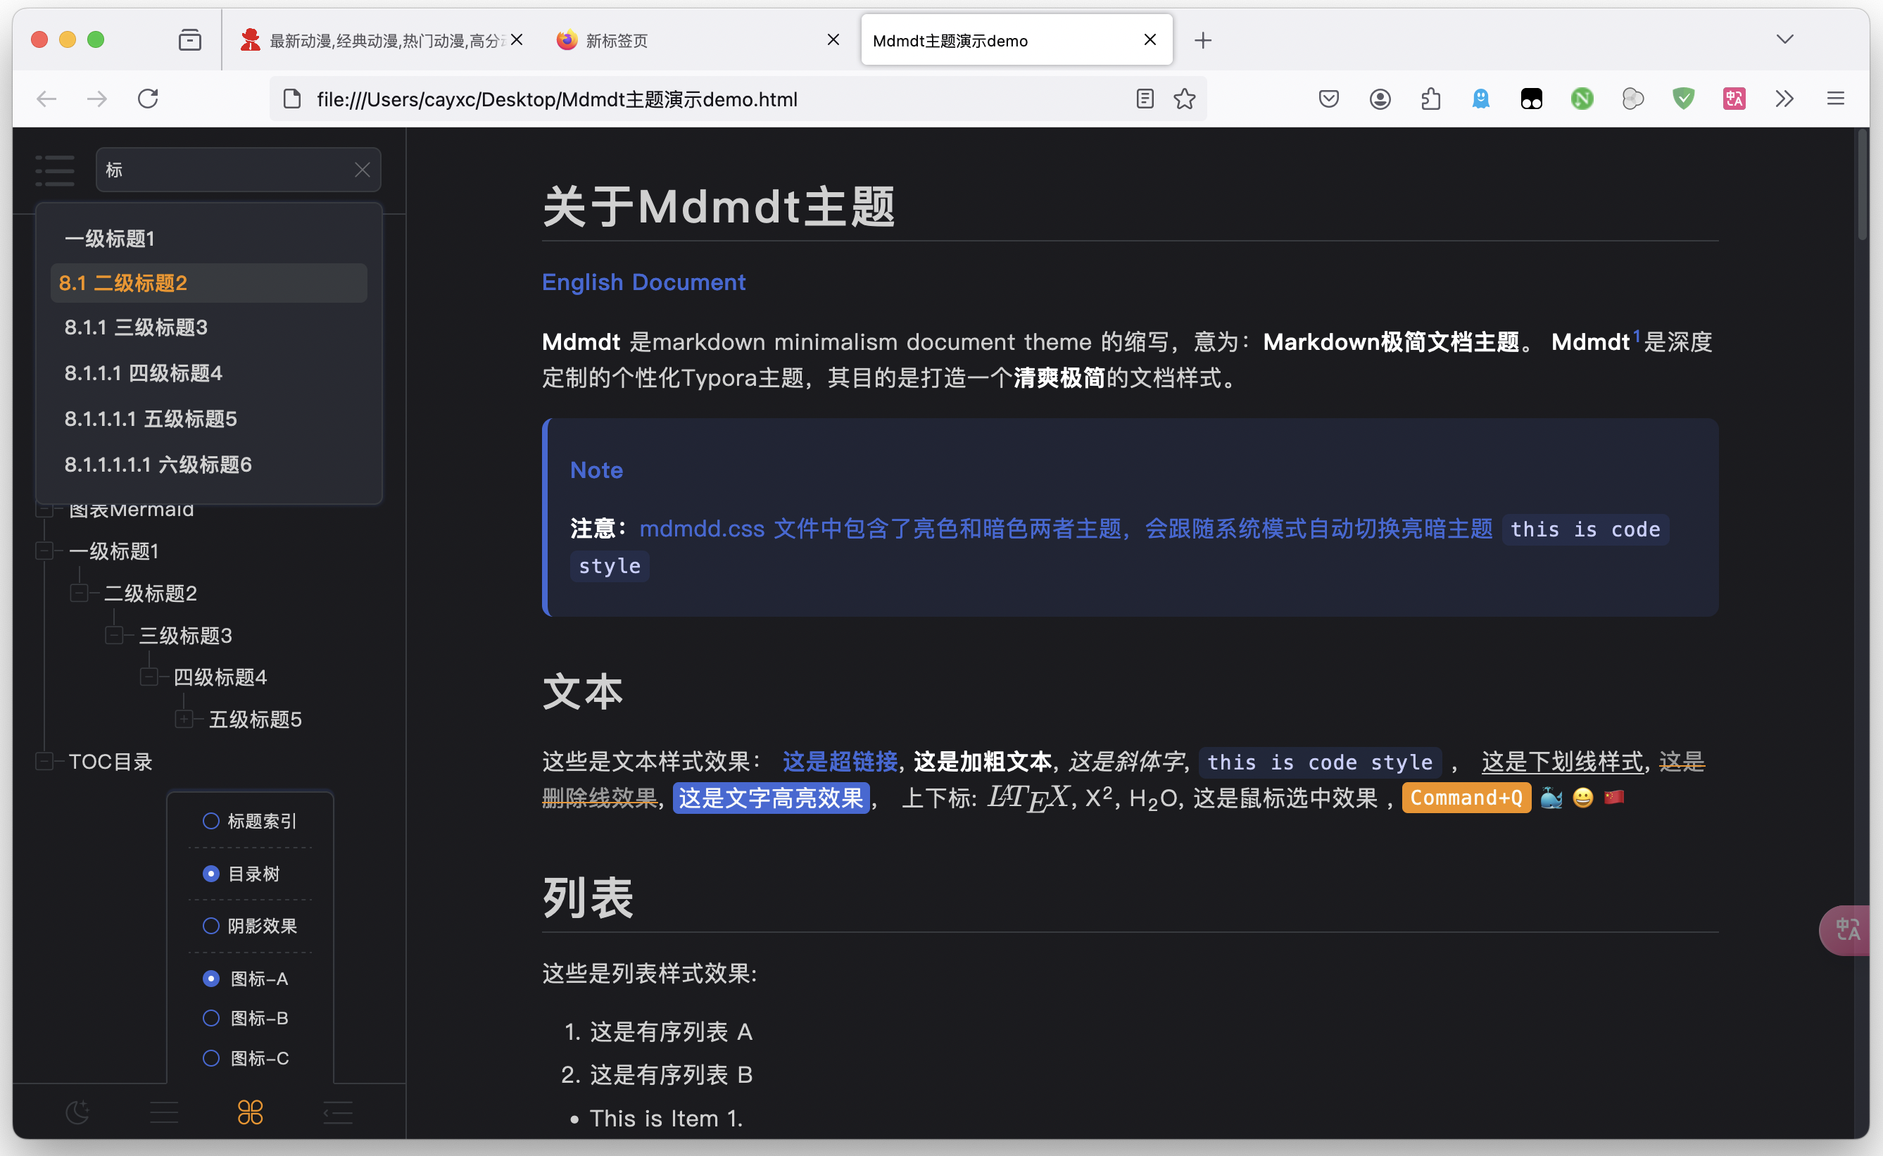Image resolution: width=1883 pixels, height=1156 pixels.
Task: Enable the 阴影效果 radio option
Action: tap(211, 926)
